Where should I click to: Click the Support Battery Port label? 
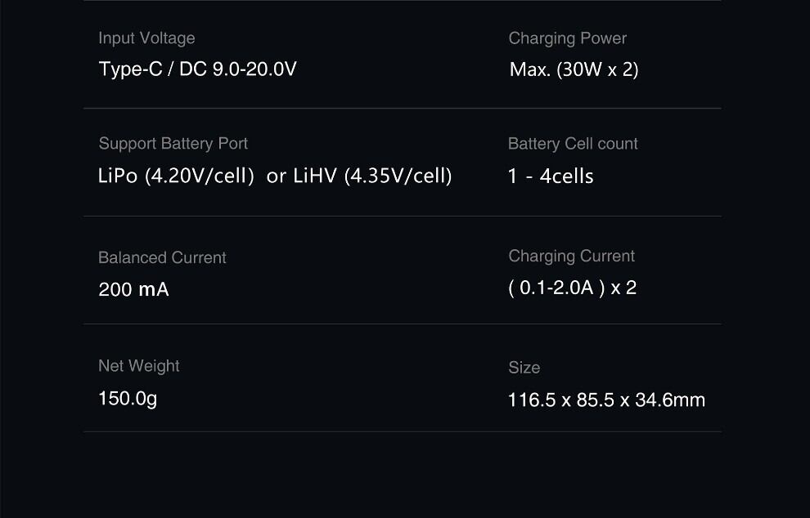click(x=173, y=144)
